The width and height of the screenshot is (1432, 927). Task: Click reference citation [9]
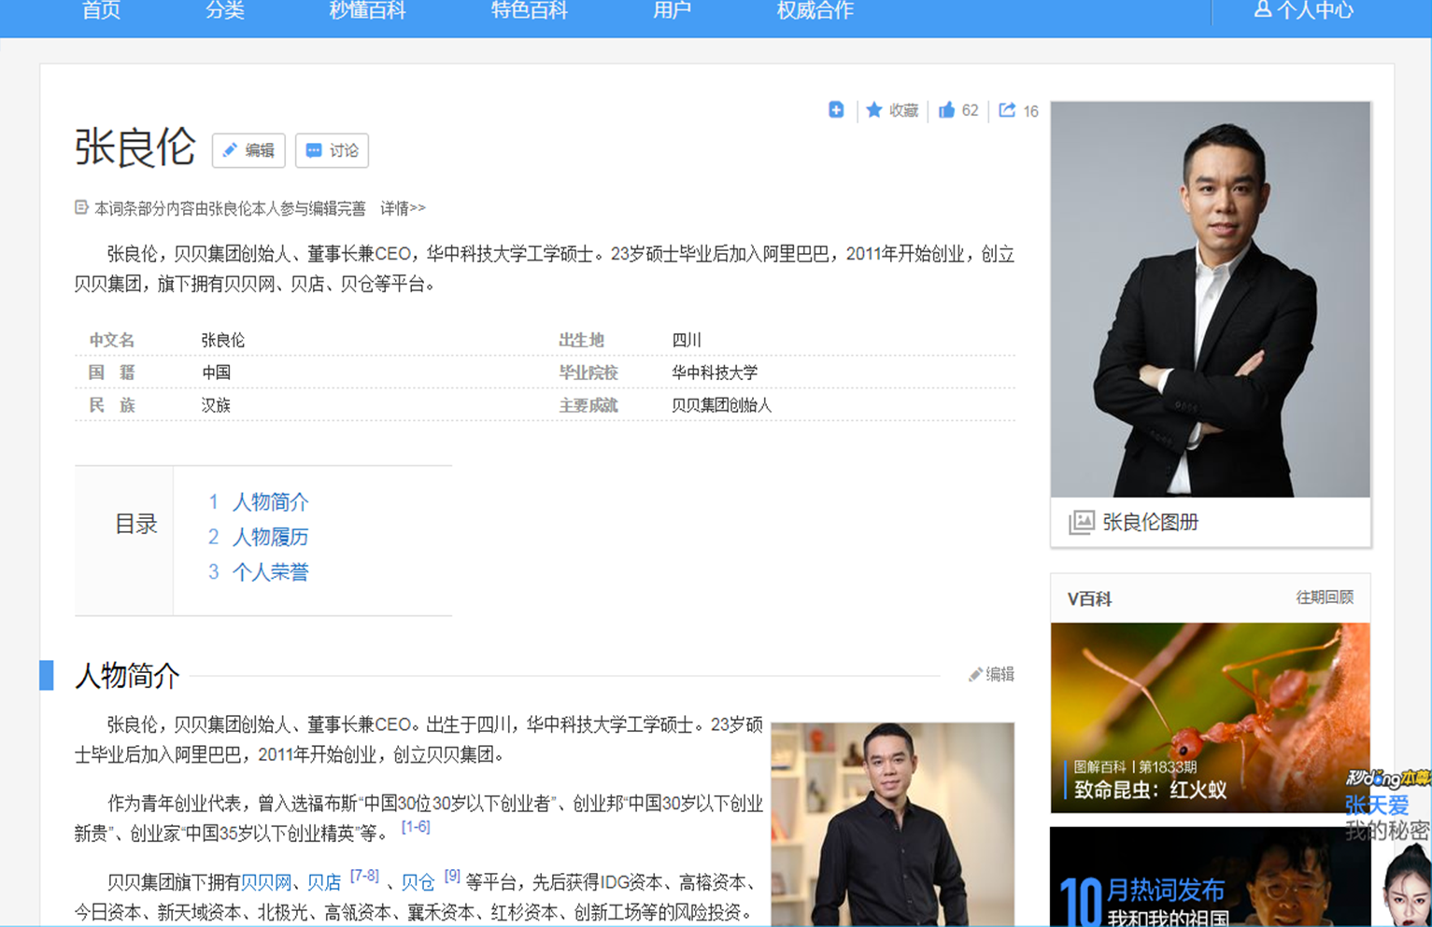click(452, 876)
